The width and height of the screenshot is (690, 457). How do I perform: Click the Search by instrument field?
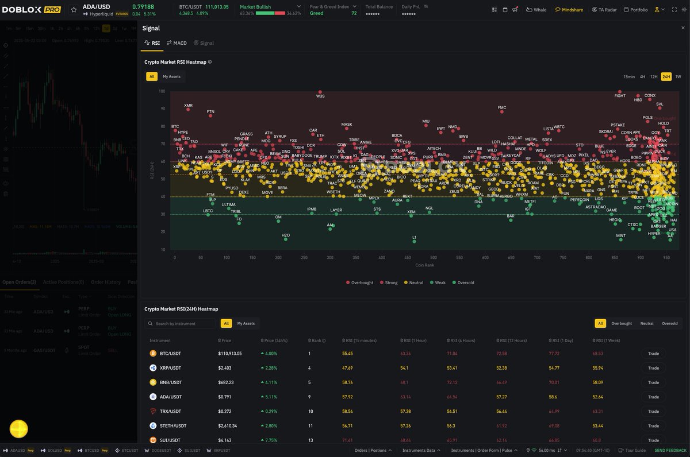coord(180,323)
